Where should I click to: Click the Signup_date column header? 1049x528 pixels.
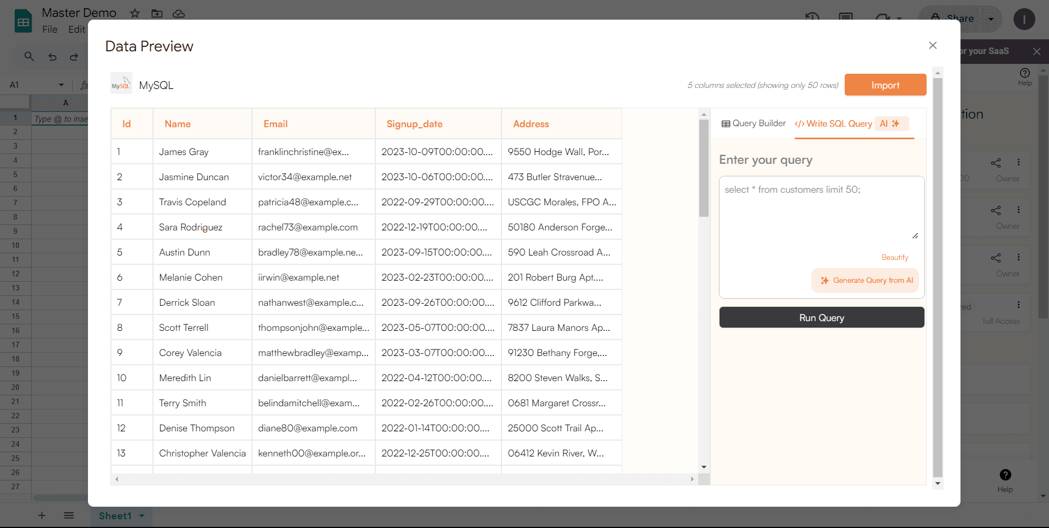(438, 124)
